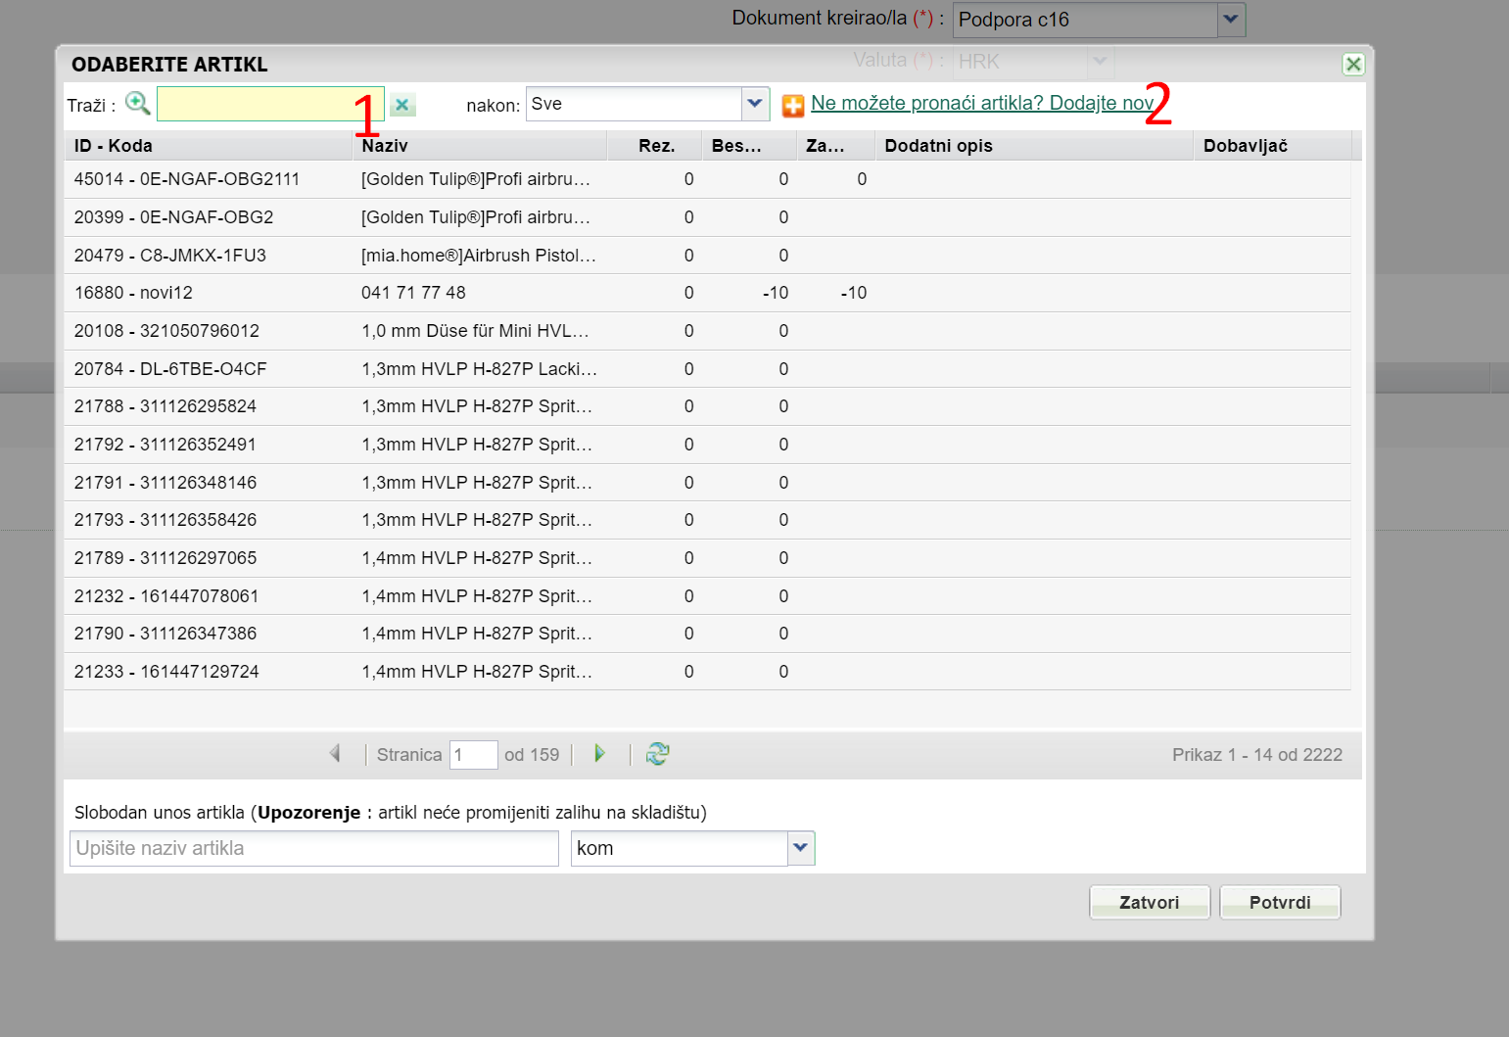Open the kom unit dropdown arrow
This screenshot has height=1037, width=1509.
[801, 848]
